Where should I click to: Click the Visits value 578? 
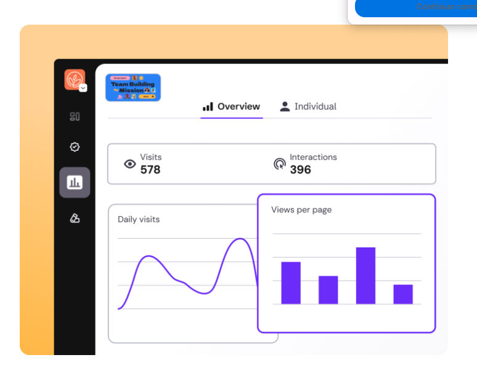150,169
